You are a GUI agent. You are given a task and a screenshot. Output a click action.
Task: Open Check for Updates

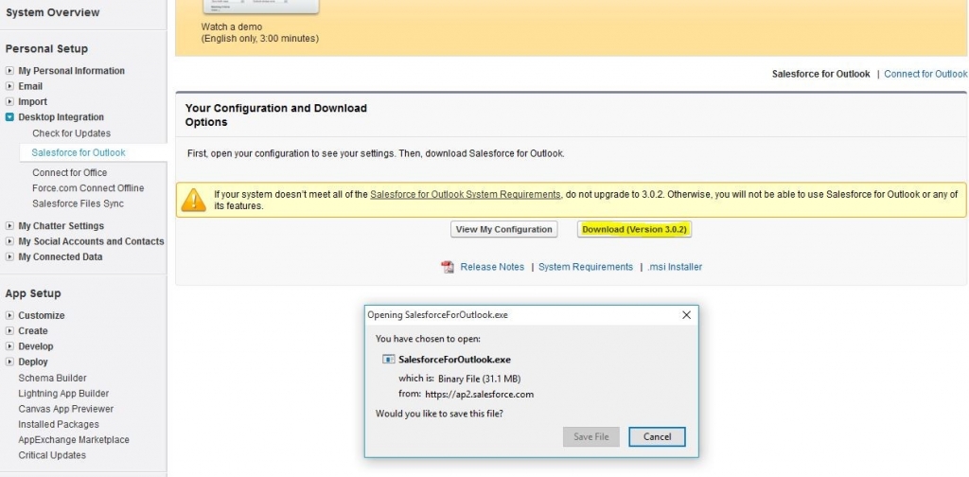(x=72, y=133)
